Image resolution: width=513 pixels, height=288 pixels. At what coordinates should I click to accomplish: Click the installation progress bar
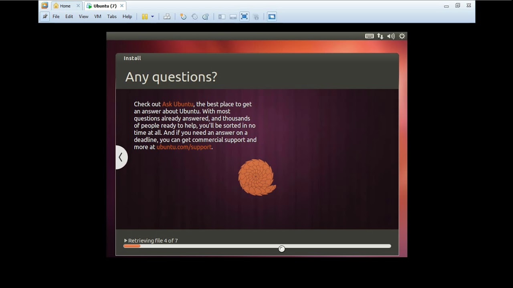pos(257,246)
